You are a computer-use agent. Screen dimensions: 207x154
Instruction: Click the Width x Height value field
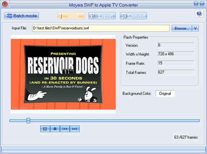click(x=176, y=54)
